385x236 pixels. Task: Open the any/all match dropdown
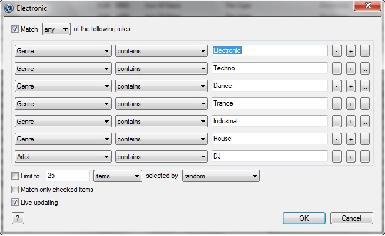pos(56,29)
